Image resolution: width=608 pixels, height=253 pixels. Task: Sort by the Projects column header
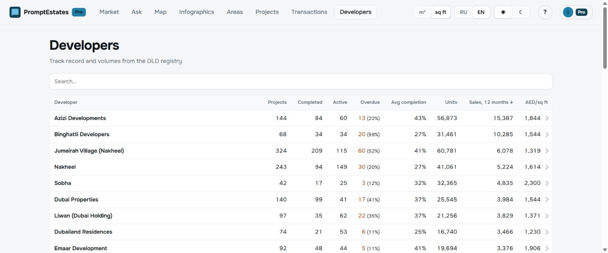click(x=277, y=102)
